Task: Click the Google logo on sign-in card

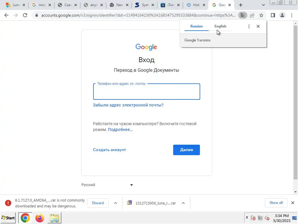Action: 146,47
